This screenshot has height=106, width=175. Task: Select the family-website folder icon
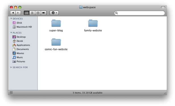coord(93,23)
